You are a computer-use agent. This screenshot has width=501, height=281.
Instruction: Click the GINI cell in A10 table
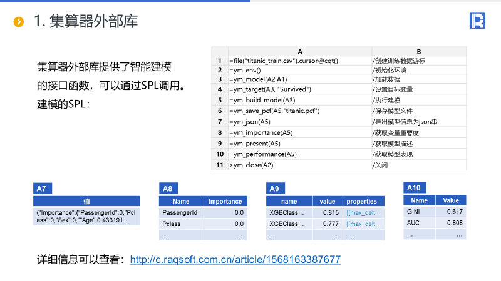click(x=419, y=212)
